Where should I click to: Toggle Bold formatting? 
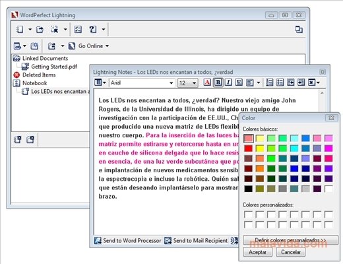click(218, 82)
